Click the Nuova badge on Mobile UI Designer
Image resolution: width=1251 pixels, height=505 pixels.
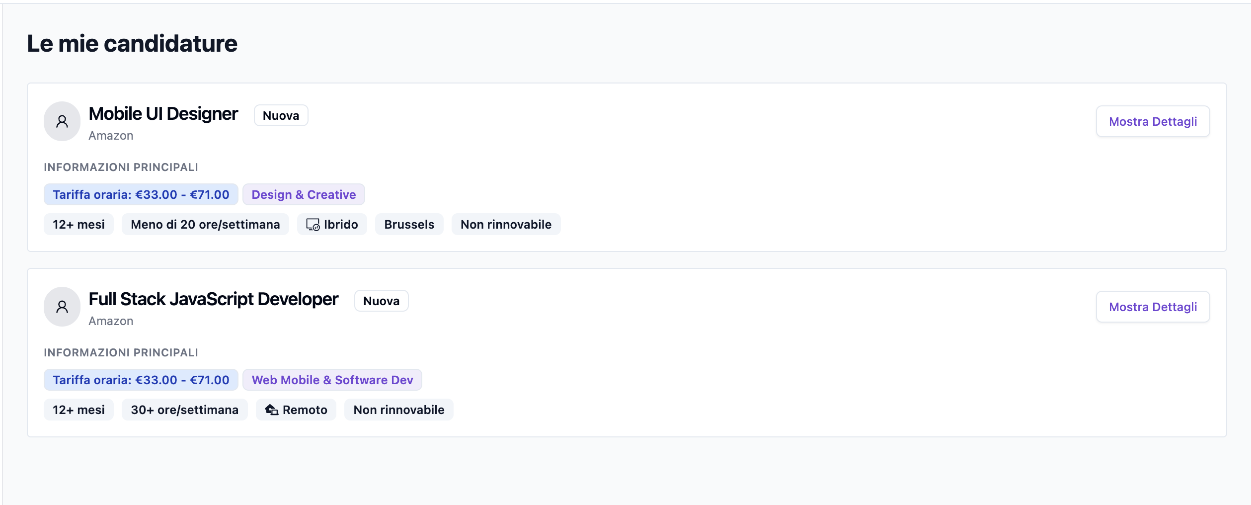pos(281,115)
